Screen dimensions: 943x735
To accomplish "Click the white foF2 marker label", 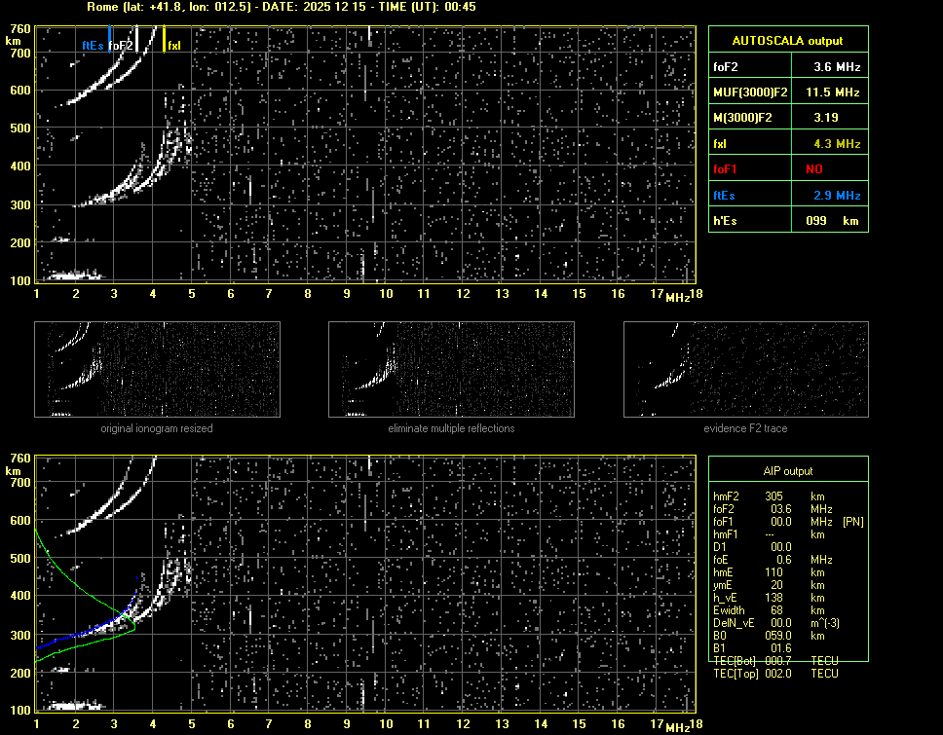I will point(121,46).
